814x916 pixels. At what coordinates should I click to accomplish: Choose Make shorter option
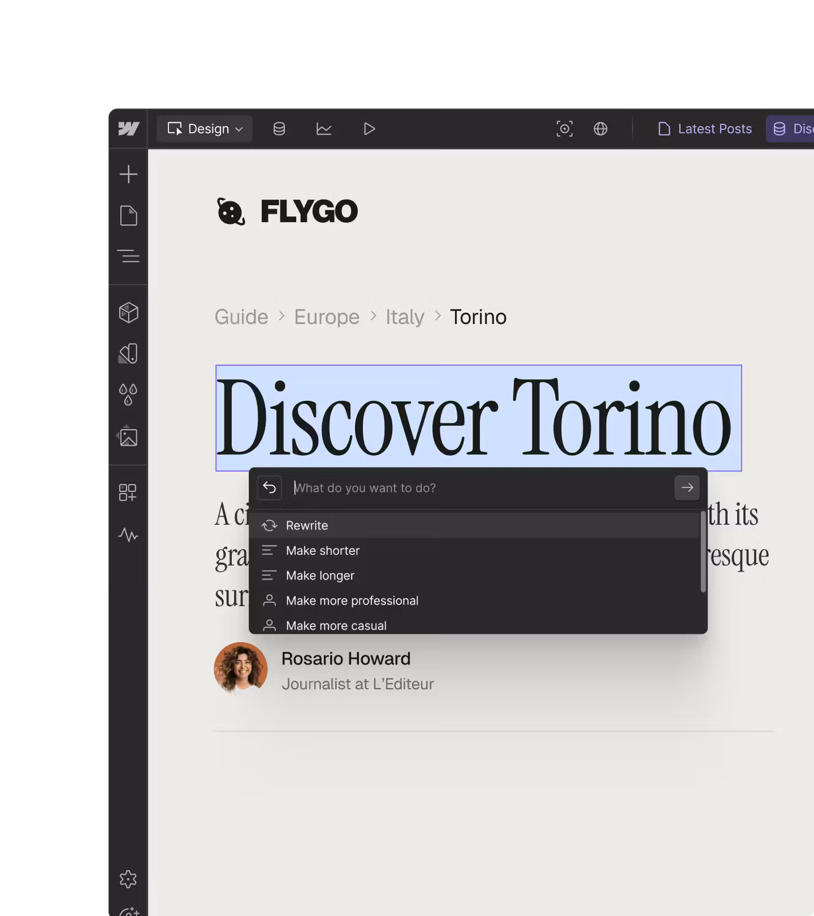pos(322,551)
